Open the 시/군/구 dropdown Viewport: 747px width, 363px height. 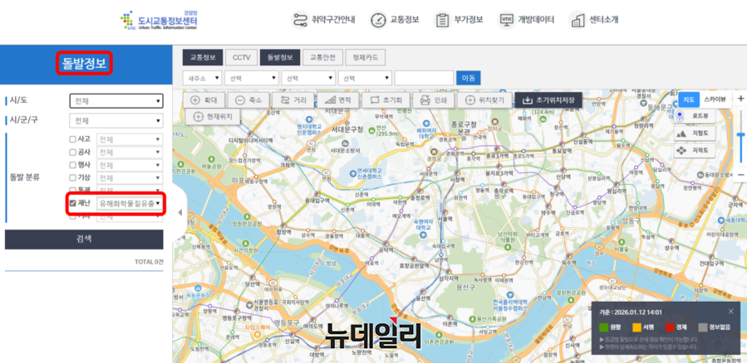coord(116,121)
